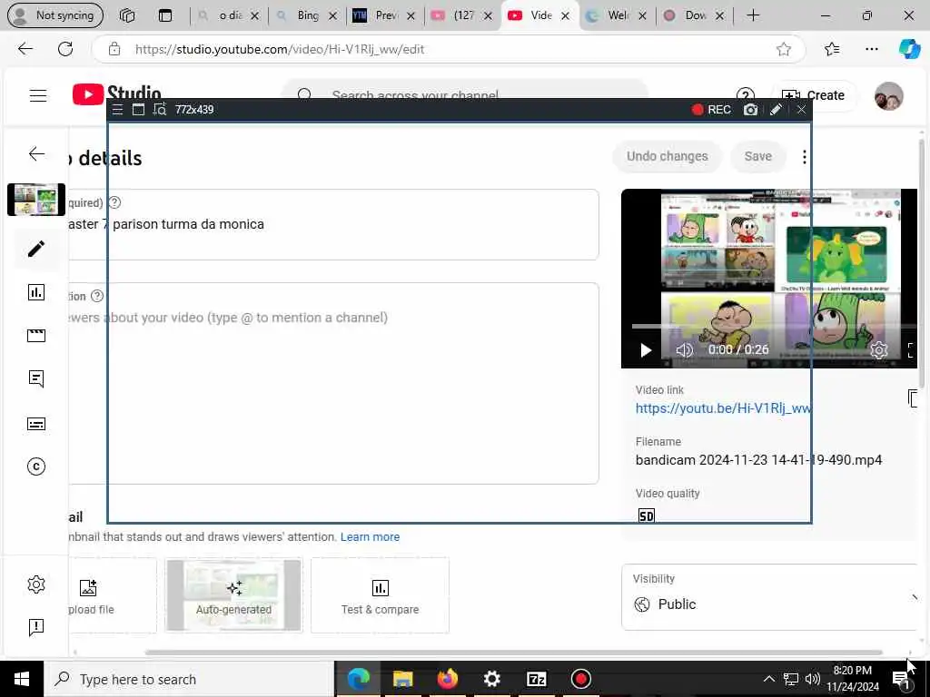Viewport: 930px width, 697px height.
Task: Open File Explorer from the taskbar
Action: (x=402, y=679)
